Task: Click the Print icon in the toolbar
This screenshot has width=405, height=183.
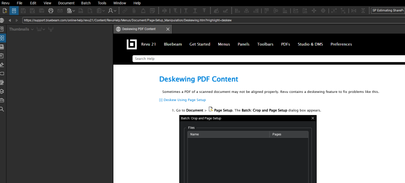Action: [x=51, y=11]
